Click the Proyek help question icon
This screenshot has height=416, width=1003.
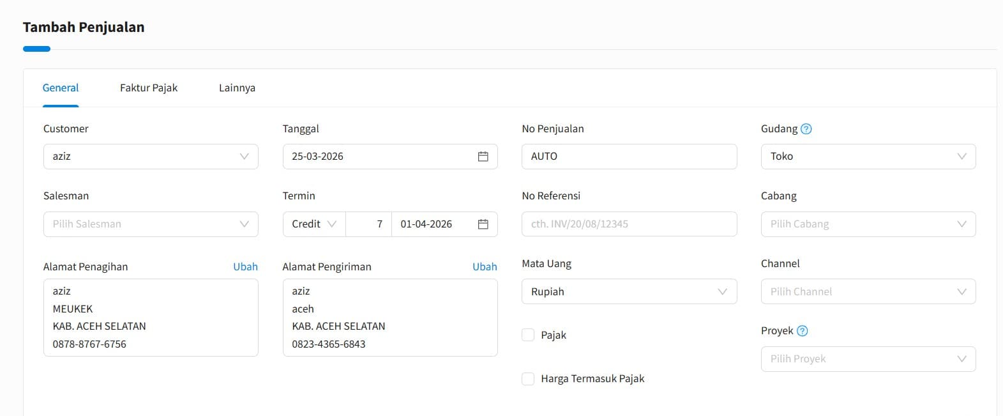pyautogui.click(x=803, y=331)
